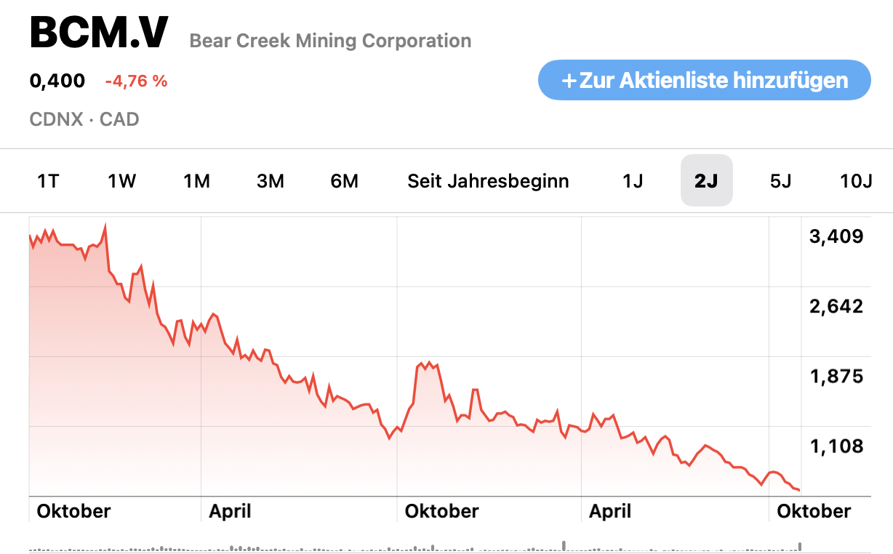Click the Bear Creek Mining Corporation name
893x554 pixels.
pos(330,41)
